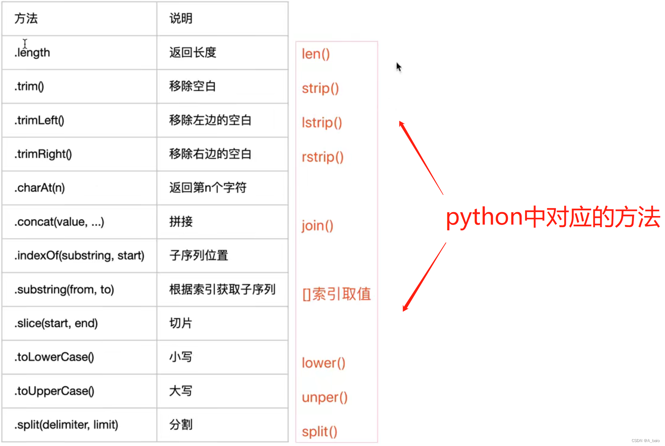Click the []索引取值 text

point(336,294)
